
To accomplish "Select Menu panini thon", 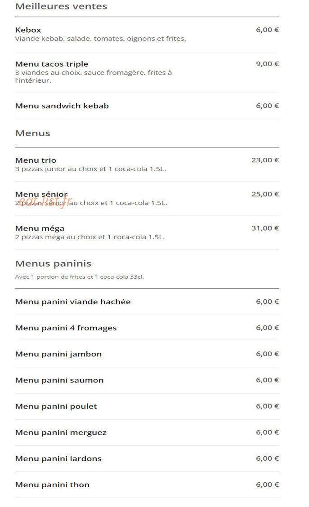I will coord(147,485).
